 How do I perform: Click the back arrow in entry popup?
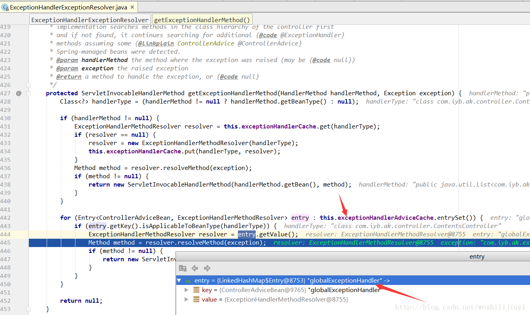click(195, 268)
